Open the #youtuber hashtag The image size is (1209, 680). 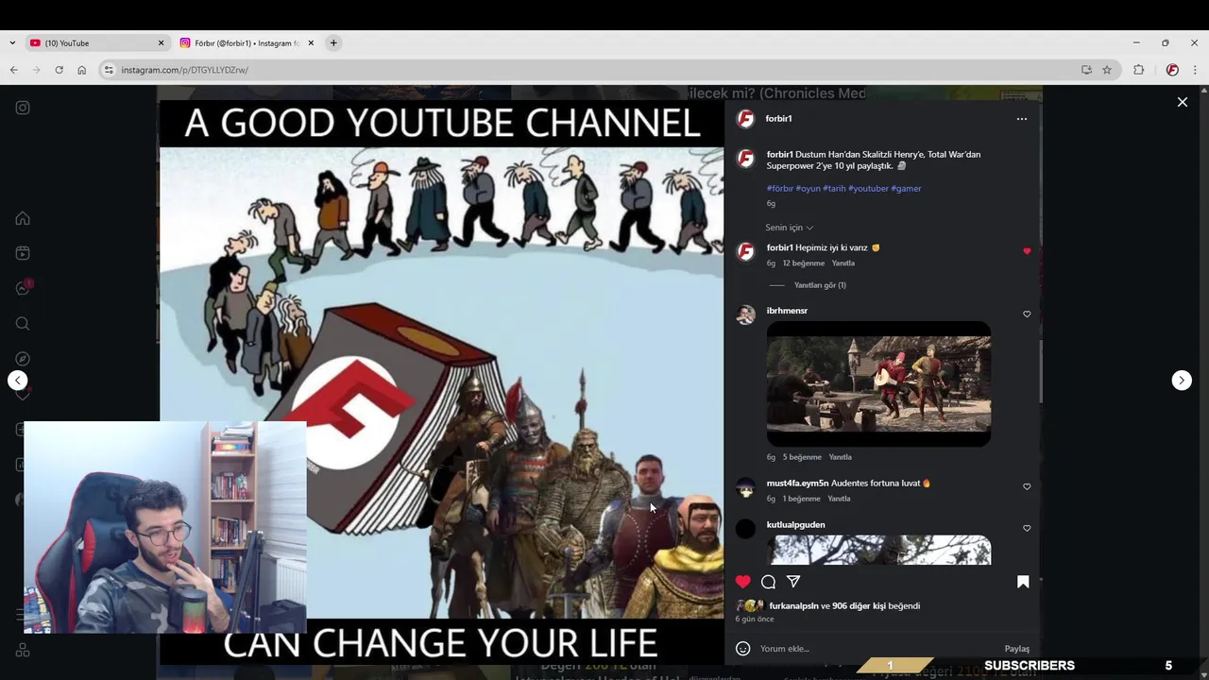click(x=868, y=188)
